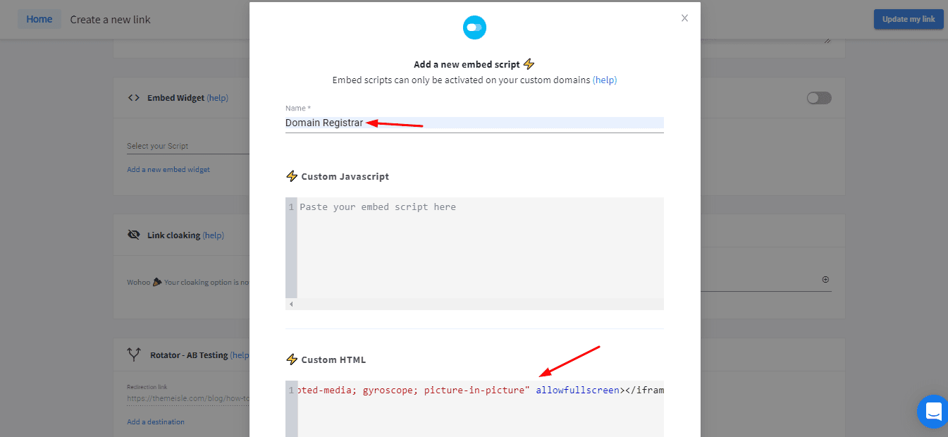Click the Embed Widget code brackets icon

point(133,98)
